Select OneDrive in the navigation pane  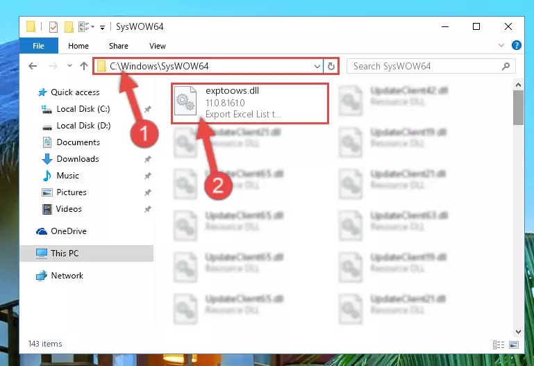[x=69, y=231]
